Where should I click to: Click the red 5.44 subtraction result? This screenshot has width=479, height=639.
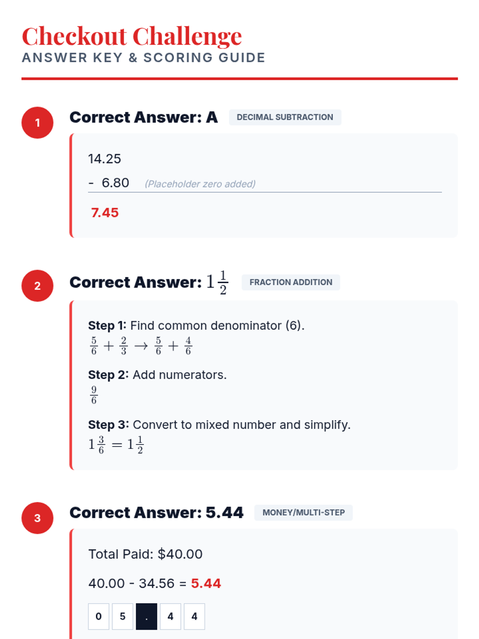[x=206, y=583]
